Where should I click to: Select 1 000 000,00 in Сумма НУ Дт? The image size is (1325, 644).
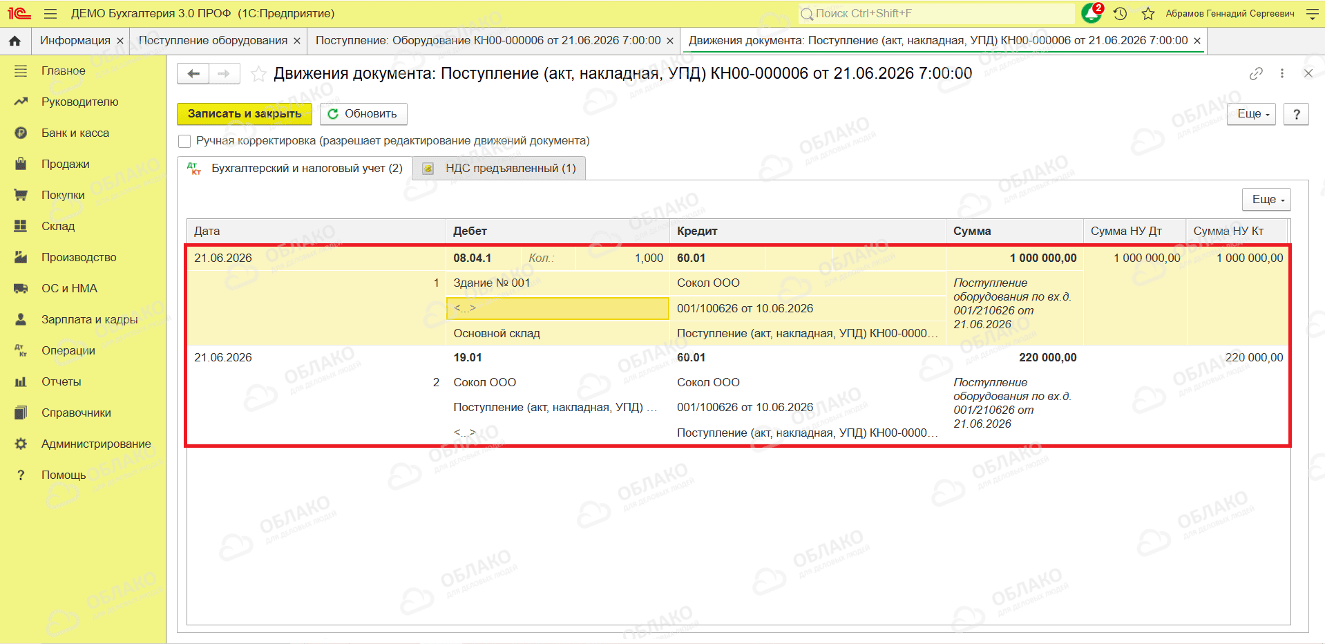[x=1147, y=258]
